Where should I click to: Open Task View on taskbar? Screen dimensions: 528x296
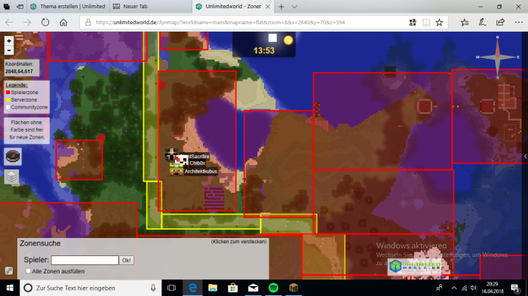[172, 288]
